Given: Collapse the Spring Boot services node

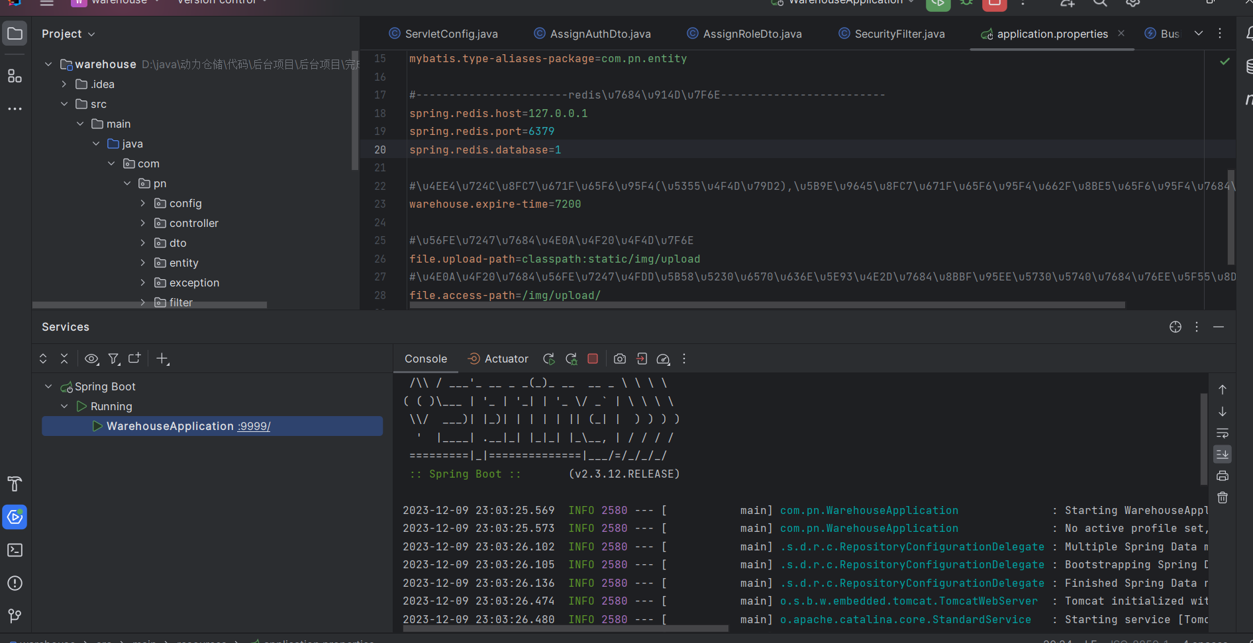Looking at the screenshot, I should pos(48,386).
